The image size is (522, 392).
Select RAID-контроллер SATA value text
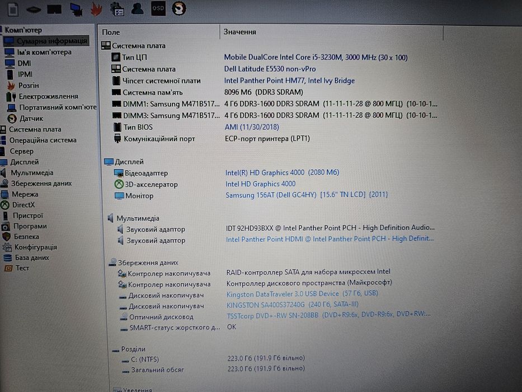pos(308,272)
